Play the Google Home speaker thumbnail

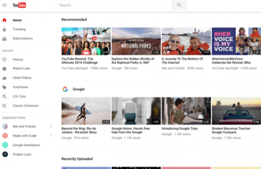[136, 111]
